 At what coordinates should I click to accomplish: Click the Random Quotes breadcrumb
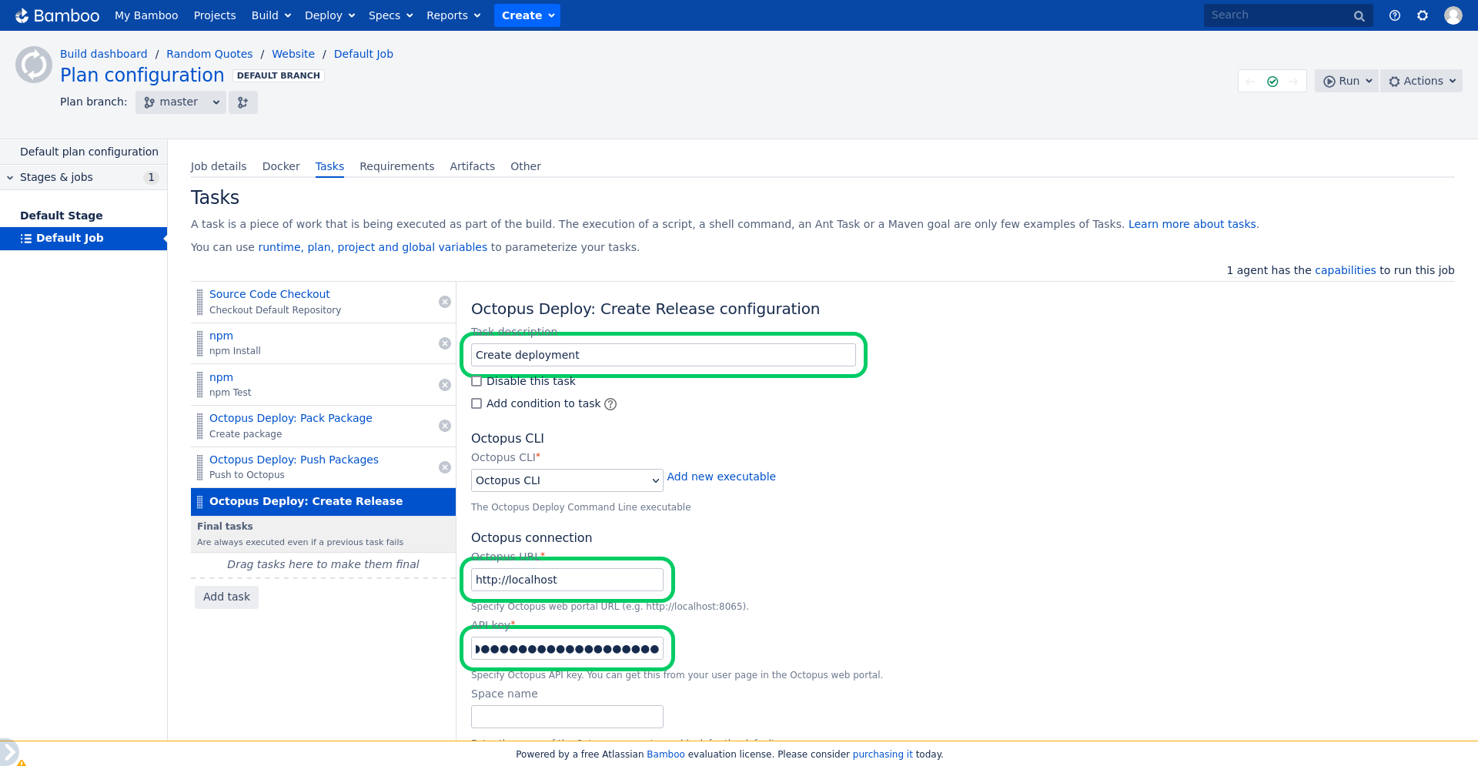point(209,54)
